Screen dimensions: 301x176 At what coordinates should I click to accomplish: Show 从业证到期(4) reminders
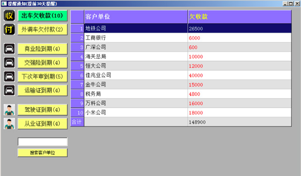click(42, 124)
